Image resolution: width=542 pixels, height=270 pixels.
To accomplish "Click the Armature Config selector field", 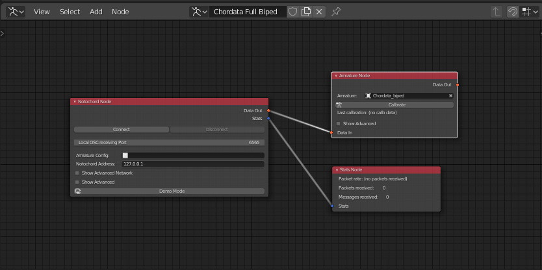I will click(193, 155).
